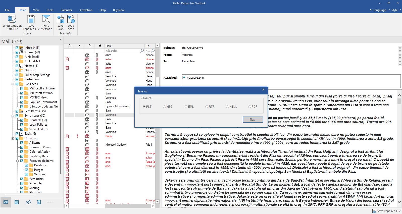Open Tools tab
This screenshot has width=402, height=214.
[x=50, y=10]
